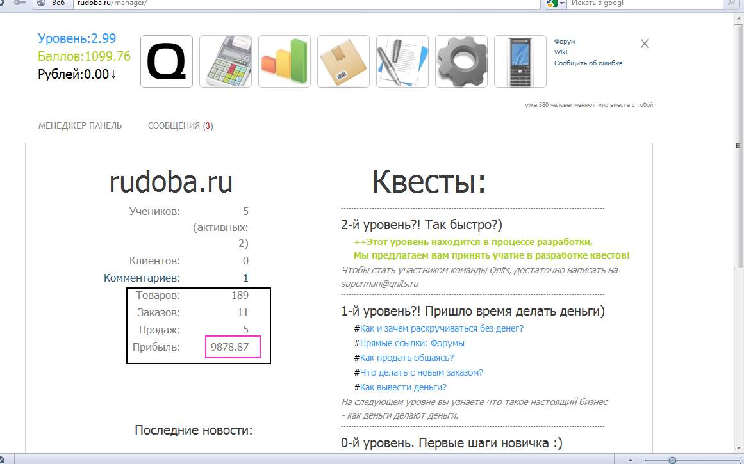Viewport: 744px width, 464px height.
Task: Open the Как вывести деньги? quest link
Action: [403, 387]
